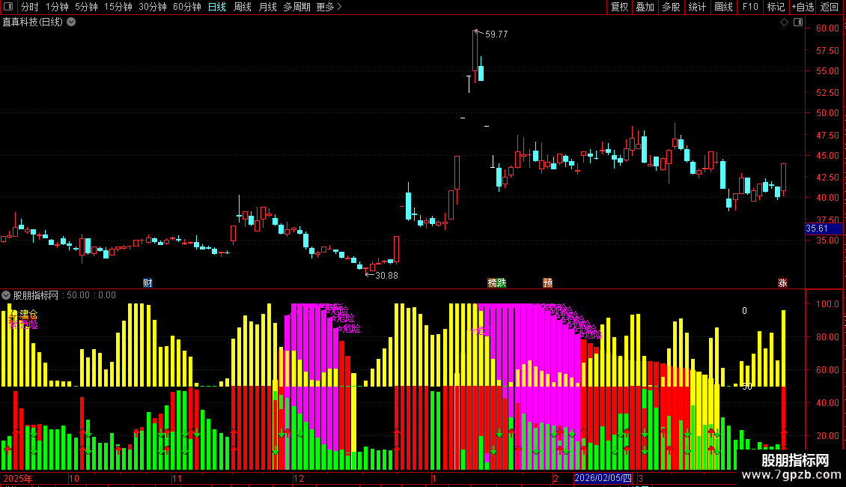Open the 财 financial info marker
The height and width of the screenshot is (487, 846).
coord(147,283)
